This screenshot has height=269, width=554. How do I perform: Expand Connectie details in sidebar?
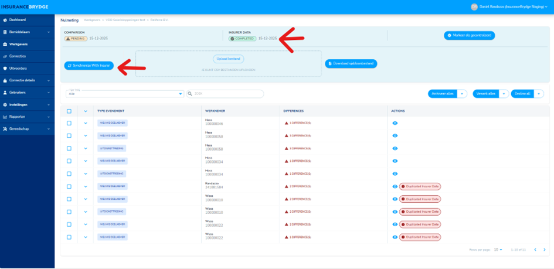pyautogui.click(x=27, y=80)
